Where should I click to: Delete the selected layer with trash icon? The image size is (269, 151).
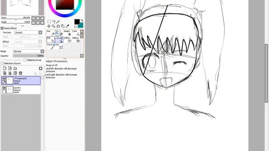[21, 73]
